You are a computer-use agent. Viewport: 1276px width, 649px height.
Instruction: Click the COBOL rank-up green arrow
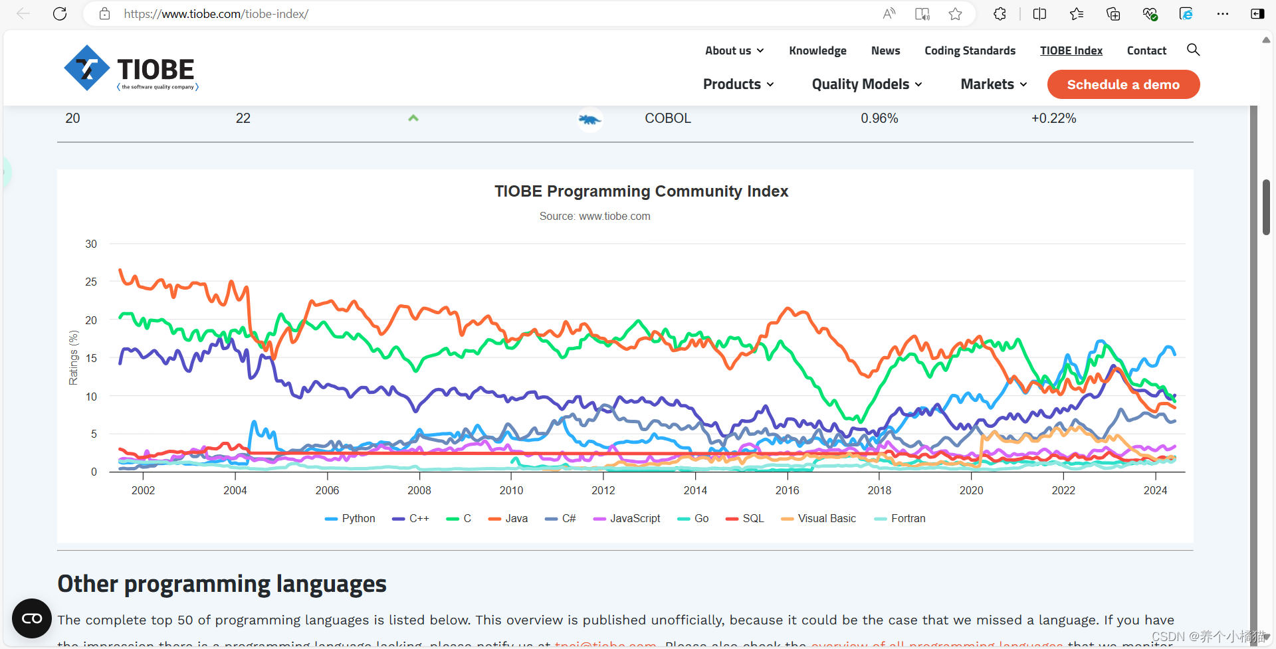(x=413, y=118)
